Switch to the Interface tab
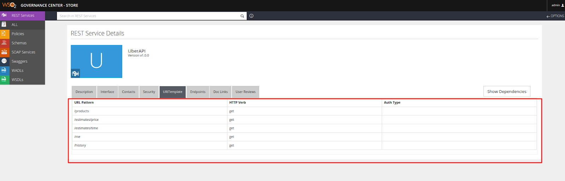 pos(107,92)
